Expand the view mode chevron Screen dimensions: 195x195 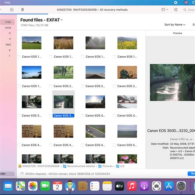point(167,9)
